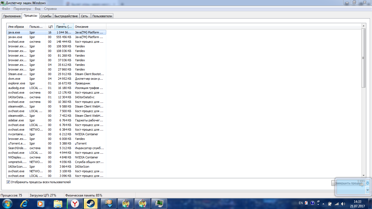
Task: Switch to the Службы tab
Action: pyautogui.click(x=46, y=16)
